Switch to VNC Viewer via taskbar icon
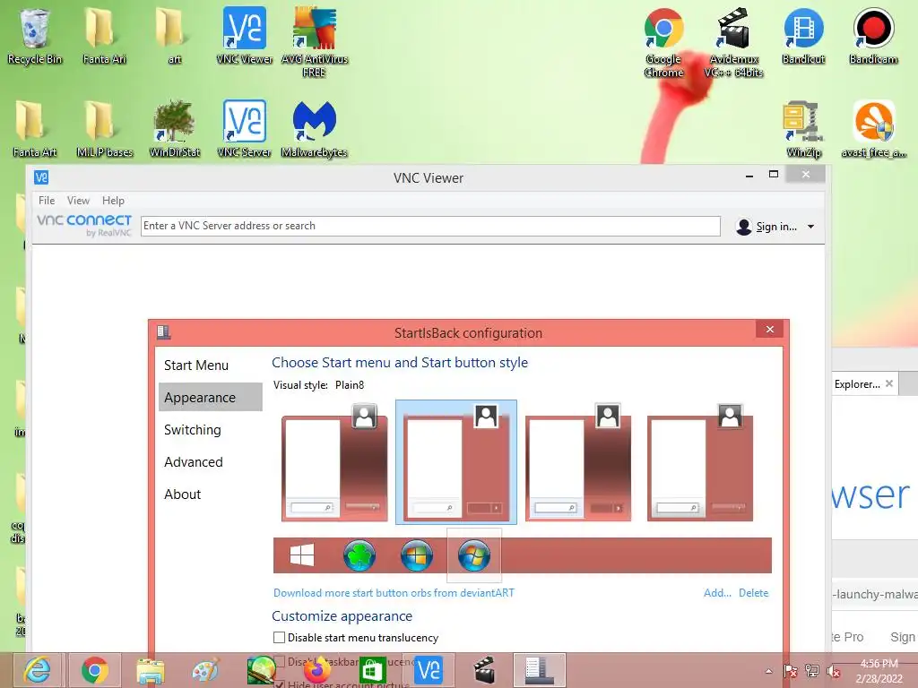Viewport: 918px width, 688px height. point(429,670)
